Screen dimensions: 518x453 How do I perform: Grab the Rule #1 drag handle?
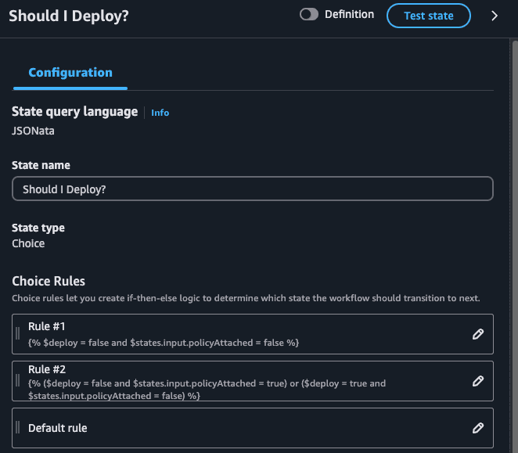pyautogui.click(x=18, y=333)
